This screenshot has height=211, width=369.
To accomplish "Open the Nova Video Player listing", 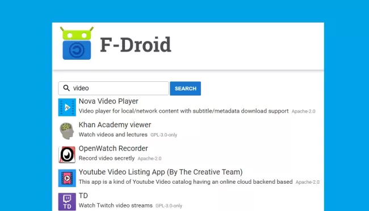I will pyautogui.click(x=108, y=101).
